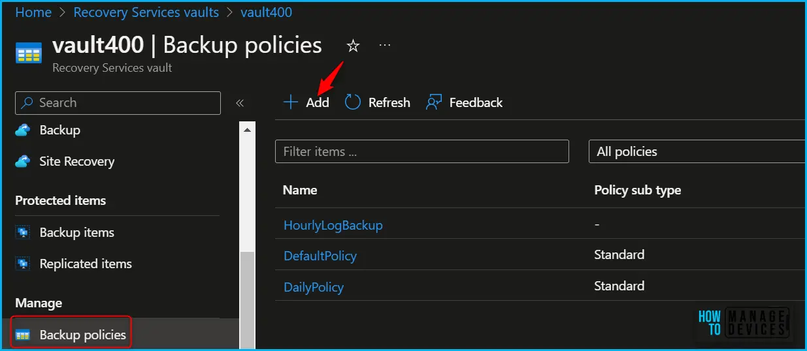Click the Manage section heading
The image size is (807, 351).
[x=39, y=303]
